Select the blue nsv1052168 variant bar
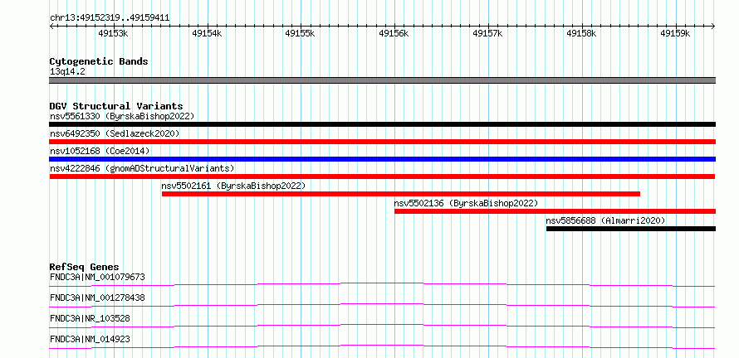This screenshot has height=358, width=739. tap(382, 159)
